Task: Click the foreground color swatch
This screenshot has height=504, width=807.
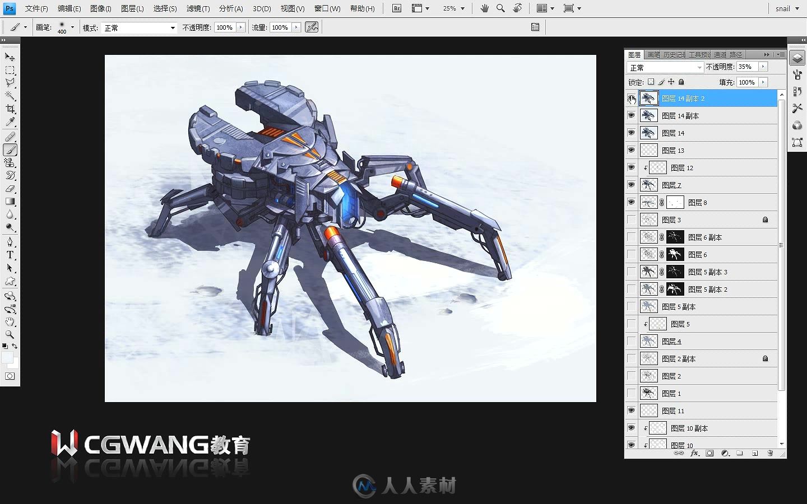Action: pos(7,357)
